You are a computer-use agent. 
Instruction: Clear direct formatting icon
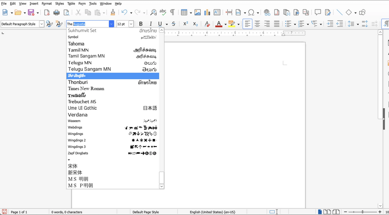tap(207, 24)
